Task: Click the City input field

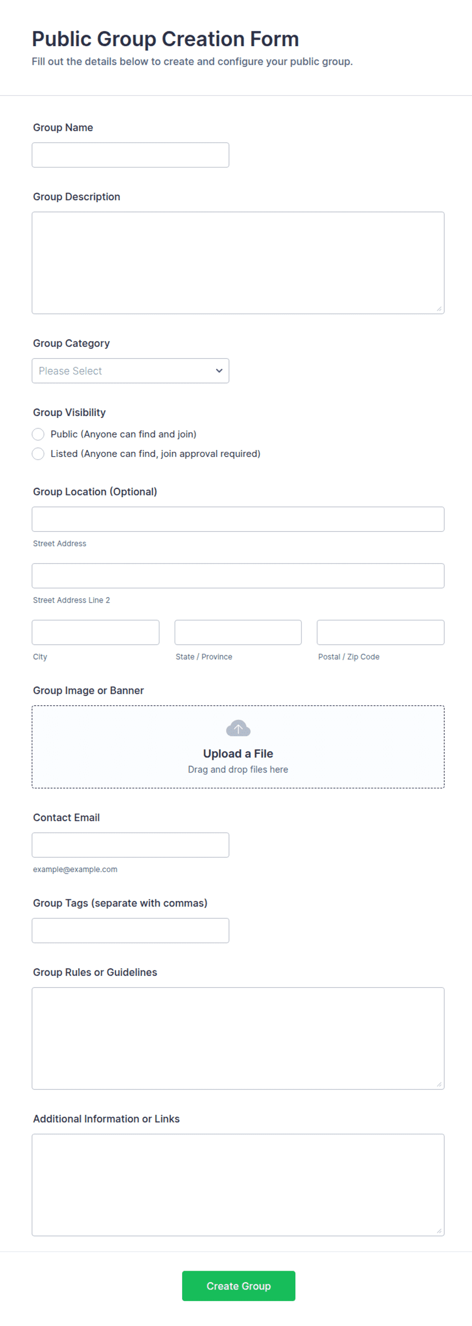Action: (x=95, y=632)
